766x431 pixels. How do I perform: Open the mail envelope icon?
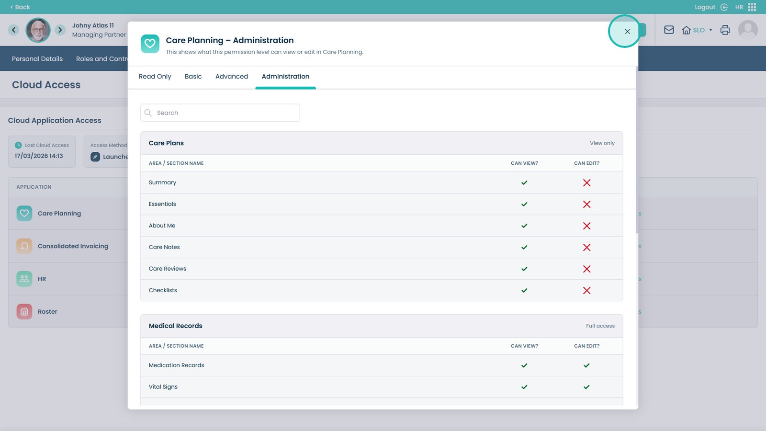click(x=669, y=30)
